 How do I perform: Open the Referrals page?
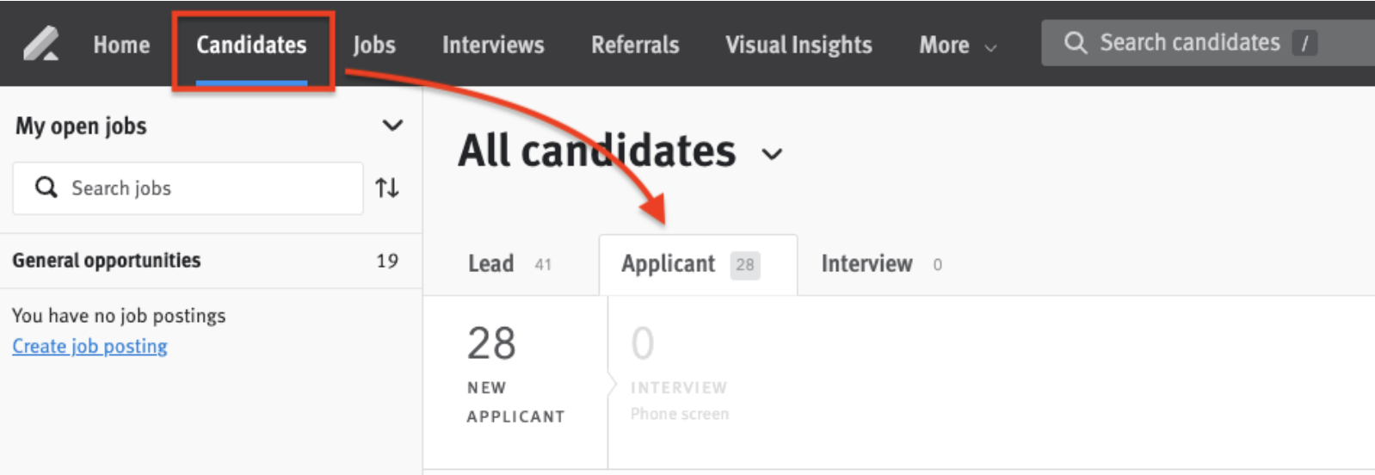pos(635,45)
